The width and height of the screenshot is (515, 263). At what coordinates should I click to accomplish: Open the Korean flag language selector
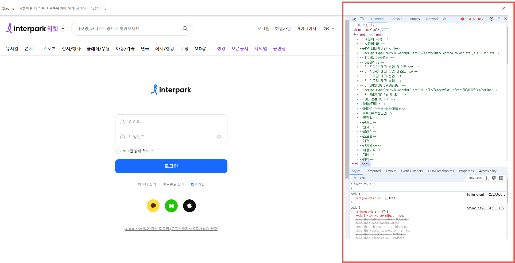point(329,29)
